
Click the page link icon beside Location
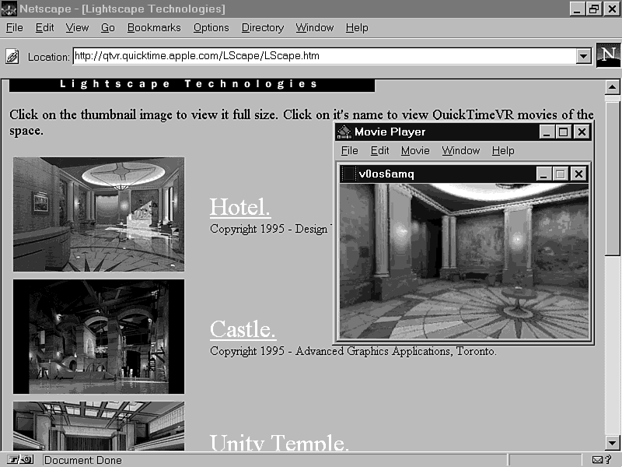click(12, 57)
